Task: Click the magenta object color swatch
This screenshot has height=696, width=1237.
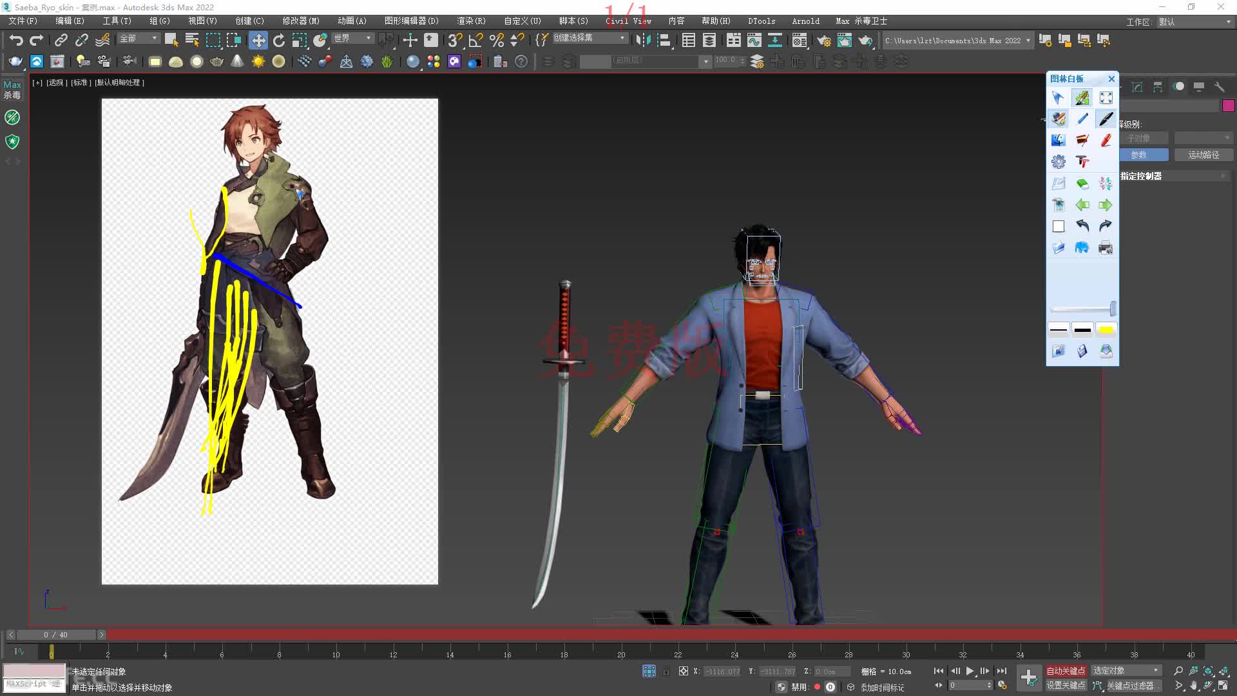Action: click(x=1229, y=106)
